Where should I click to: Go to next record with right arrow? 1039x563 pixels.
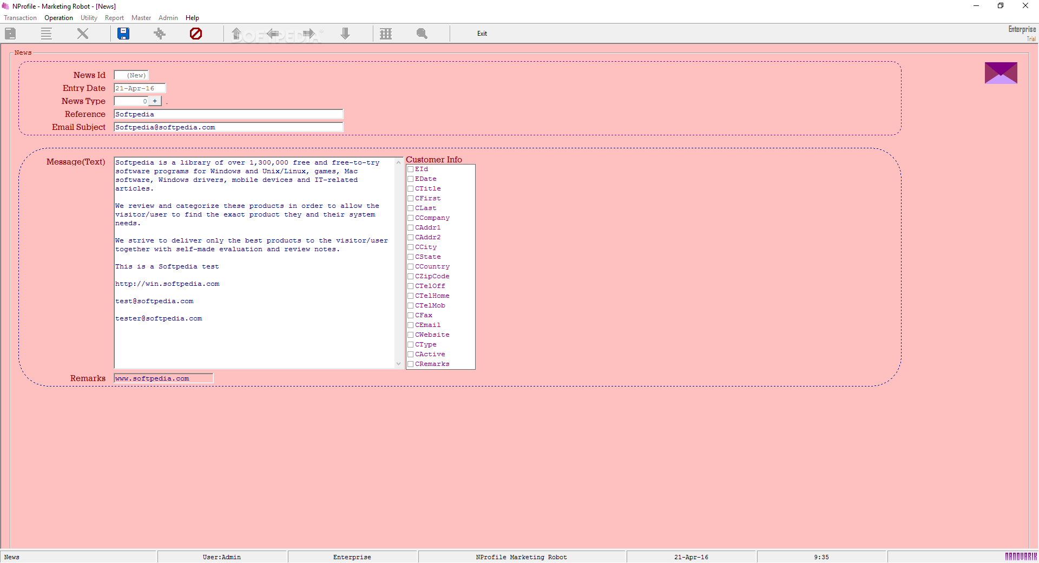point(309,34)
